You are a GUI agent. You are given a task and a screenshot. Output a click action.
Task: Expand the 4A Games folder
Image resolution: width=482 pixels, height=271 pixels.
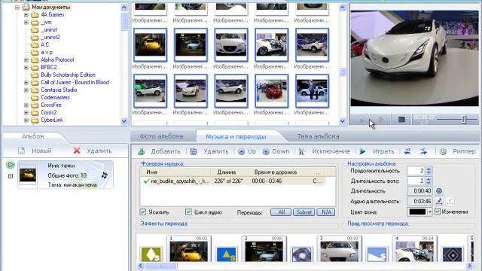coord(26,14)
